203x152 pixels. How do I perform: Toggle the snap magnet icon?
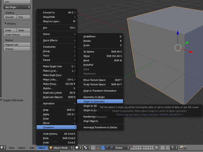pyautogui.click(x=168, y=148)
